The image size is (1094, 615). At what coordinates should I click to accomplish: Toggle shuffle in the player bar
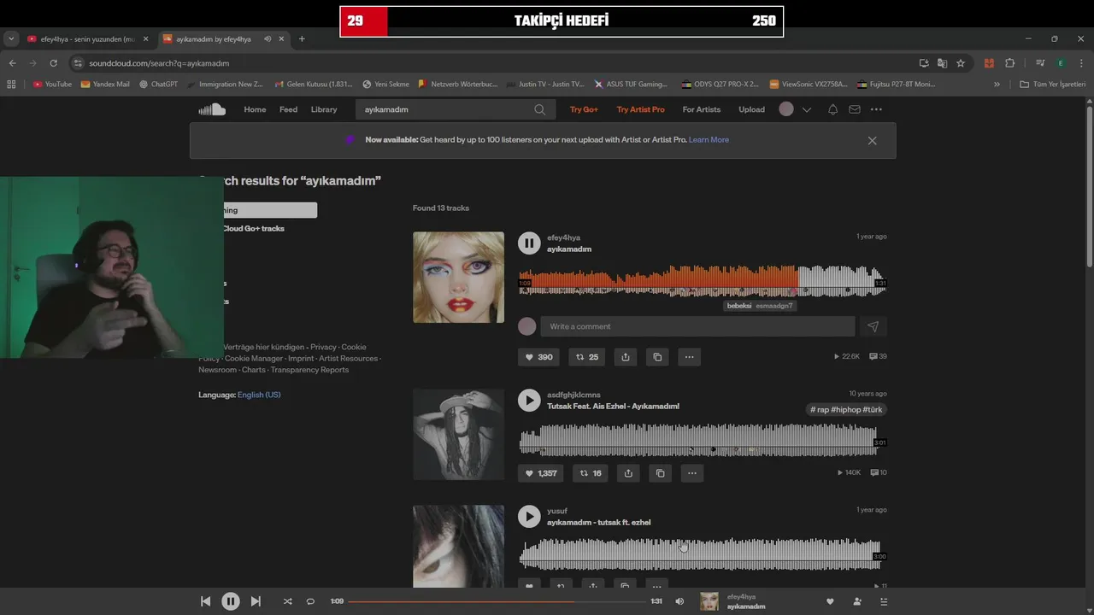(x=287, y=601)
